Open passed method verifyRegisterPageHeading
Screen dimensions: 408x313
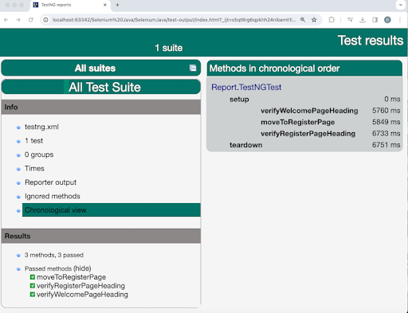[x=80, y=286]
